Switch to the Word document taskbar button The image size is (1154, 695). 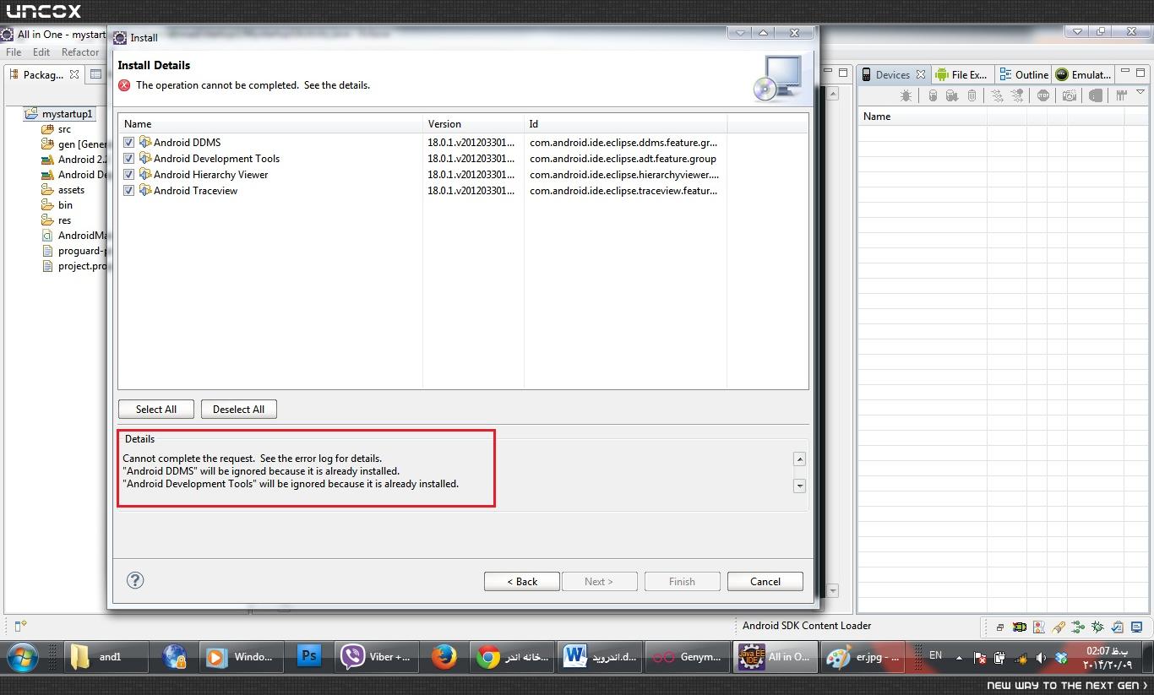(x=601, y=657)
